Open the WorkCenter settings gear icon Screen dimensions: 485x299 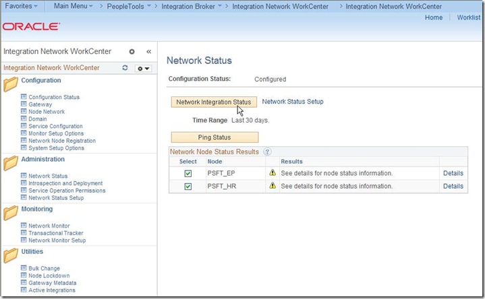(x=132, y=52)
